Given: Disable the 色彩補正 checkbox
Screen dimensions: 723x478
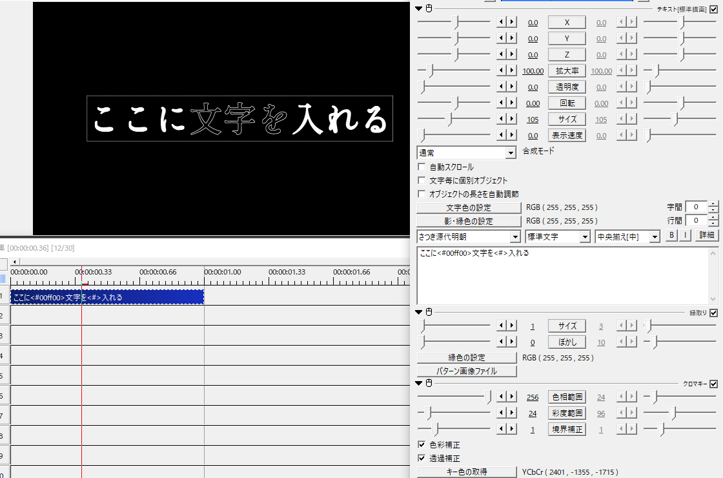Looking at the screenshot, I should click(422, 445).
